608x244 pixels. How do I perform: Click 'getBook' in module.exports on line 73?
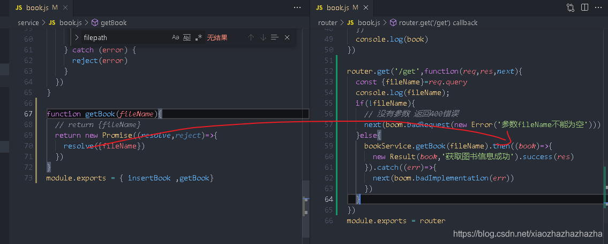click(194, 178)
